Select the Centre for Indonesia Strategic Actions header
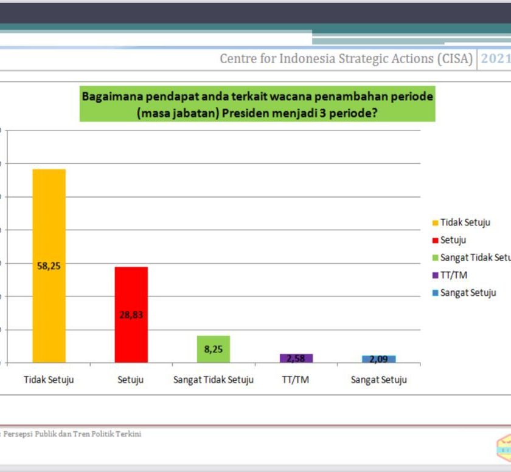 click(x=346, y=59)
